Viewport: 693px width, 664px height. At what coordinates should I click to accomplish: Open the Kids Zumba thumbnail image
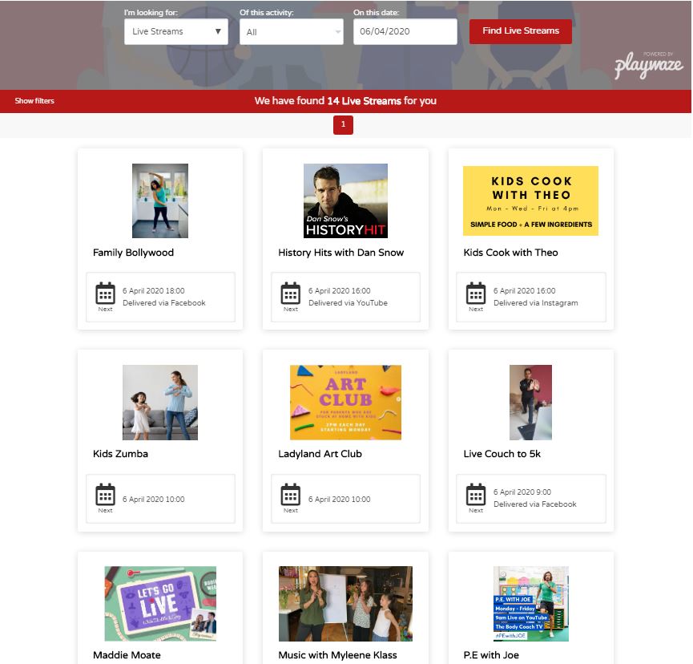160,402
